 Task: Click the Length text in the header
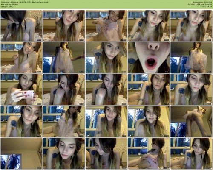7,6
